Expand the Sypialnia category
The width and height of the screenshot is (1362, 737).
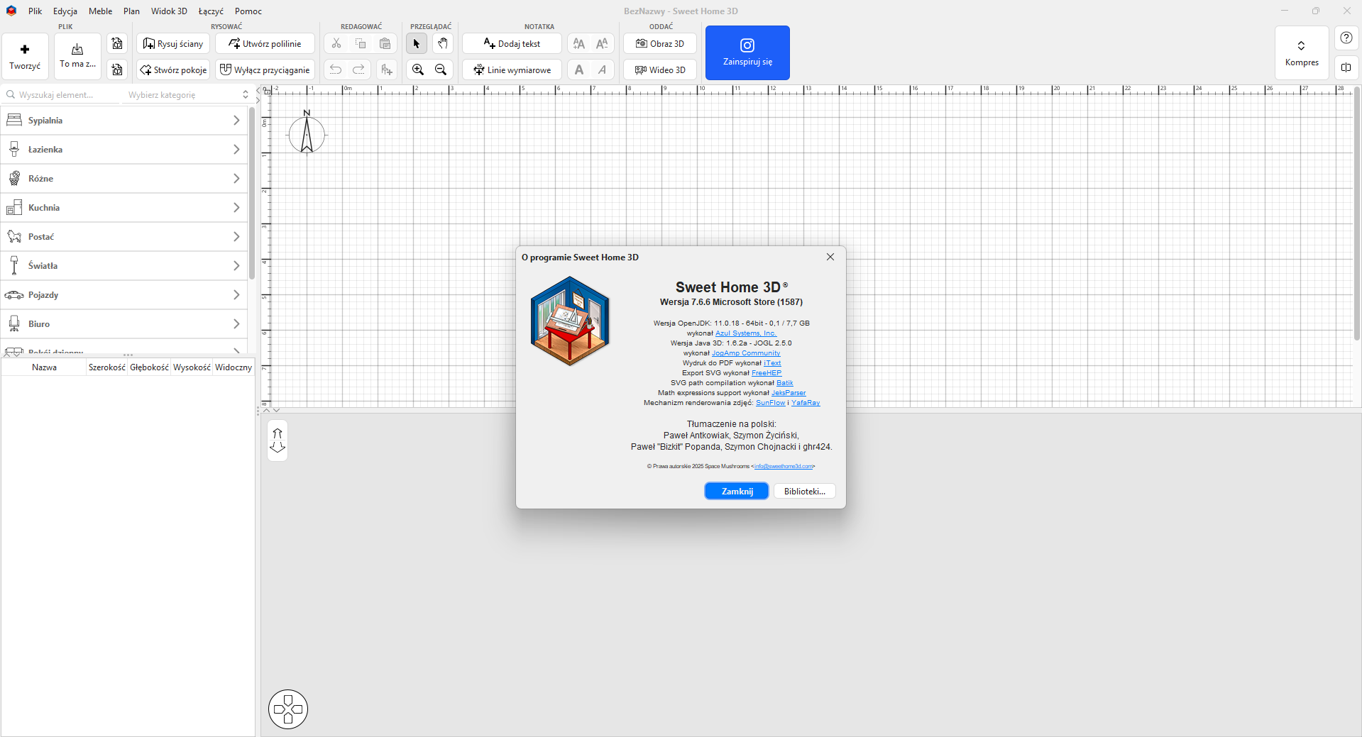(x=124, y=121)
